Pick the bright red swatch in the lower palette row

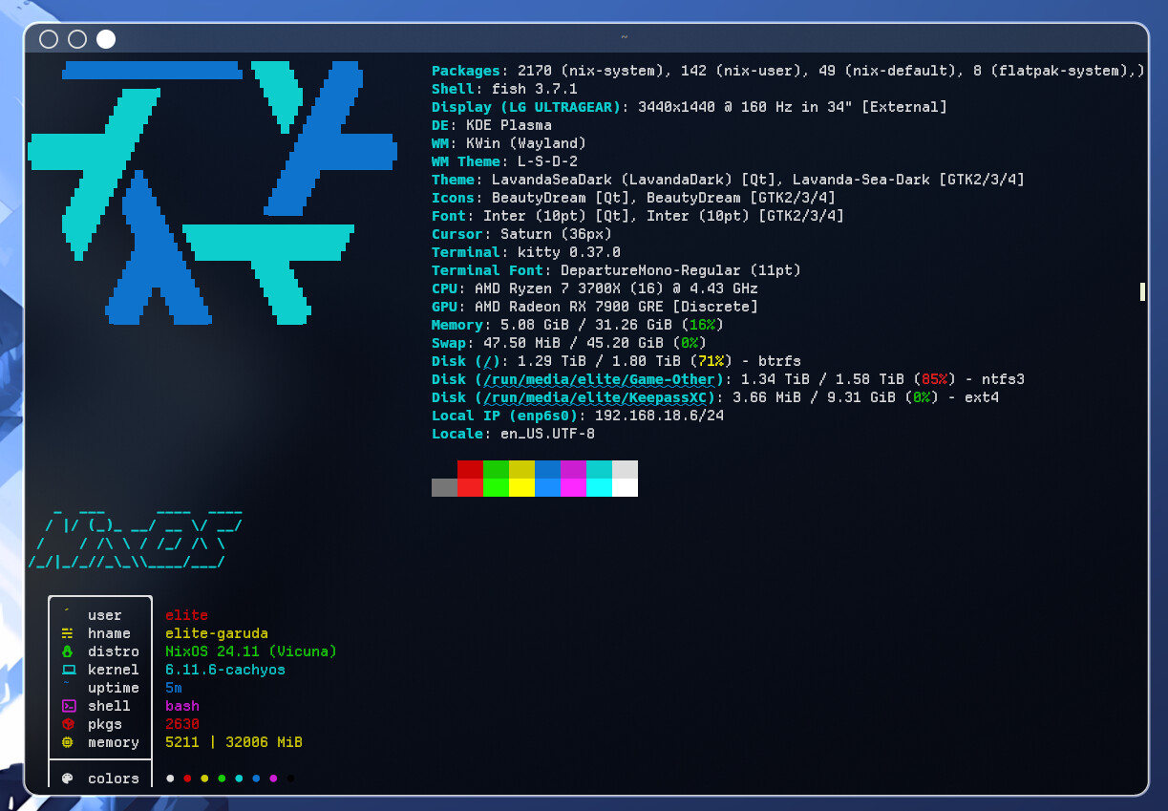(x=470, y=487)
